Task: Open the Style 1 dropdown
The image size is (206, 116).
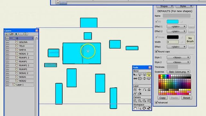Action: (x=178, y=57)
